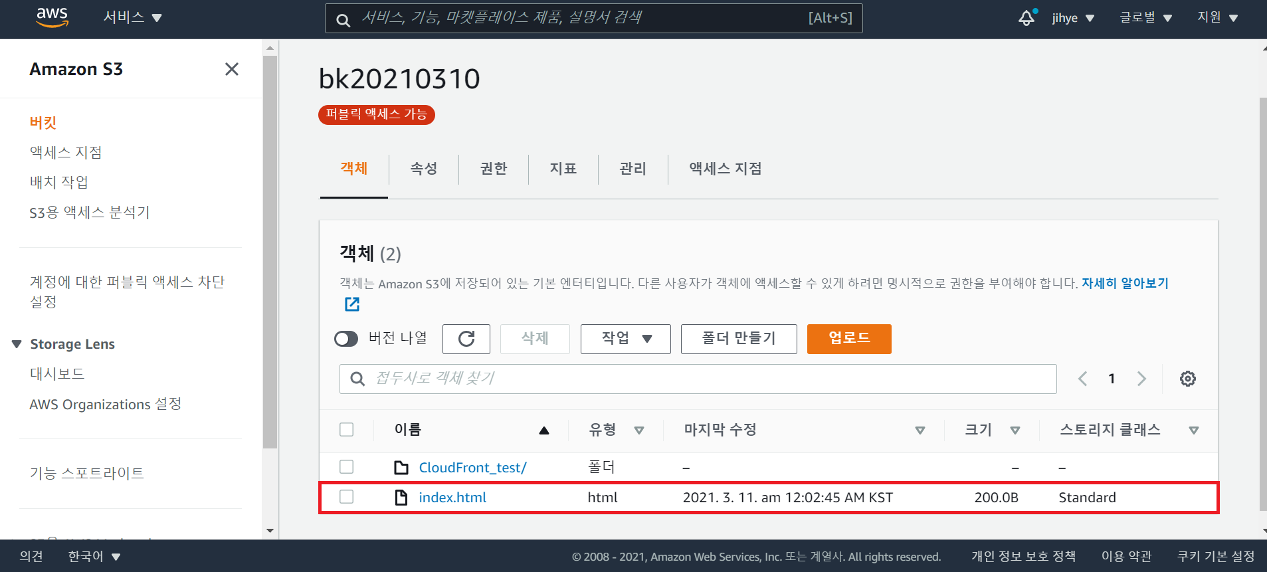Open 이용 약관 footer link
This screenshot has width=1267, height=572.
tap(1126, 557)
